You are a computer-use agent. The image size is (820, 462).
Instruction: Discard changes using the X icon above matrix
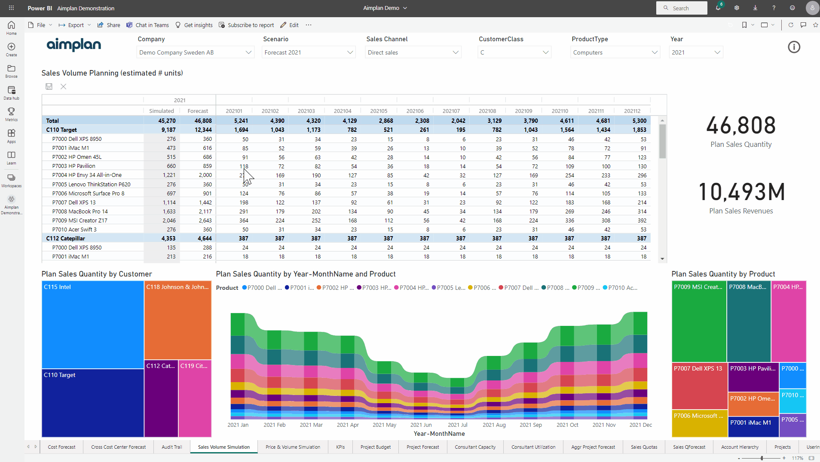[x=63, y=86]
